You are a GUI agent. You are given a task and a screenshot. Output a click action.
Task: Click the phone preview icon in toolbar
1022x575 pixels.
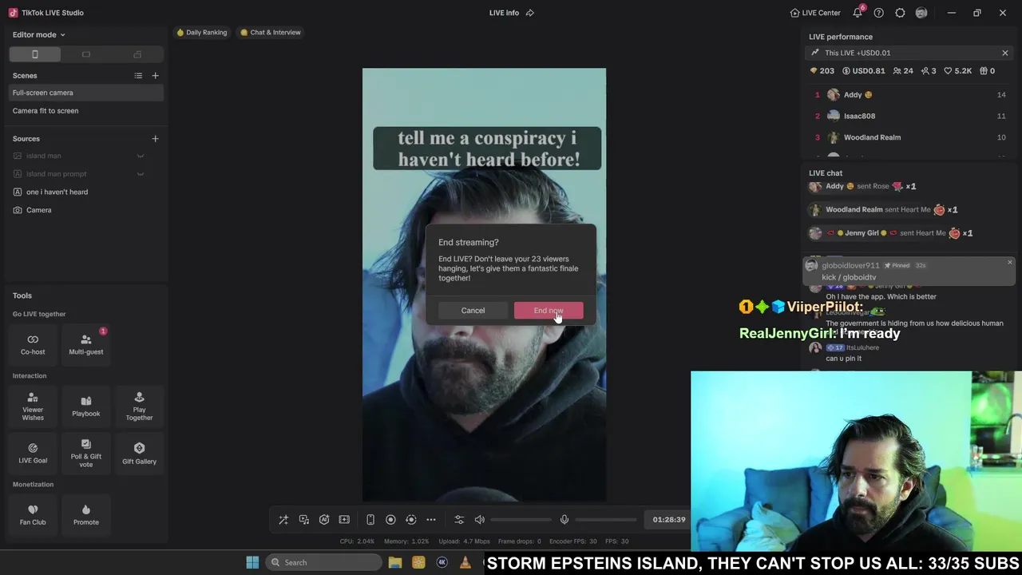click(x=370, y=520)
